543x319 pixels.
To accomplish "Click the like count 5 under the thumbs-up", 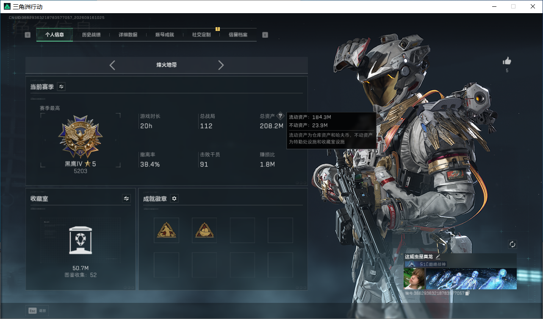I will pyautogui.click(x=507, y=70).
